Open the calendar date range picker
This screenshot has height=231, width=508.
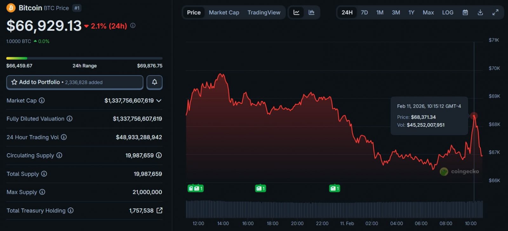pyautogui.click(x=465, y=12)
